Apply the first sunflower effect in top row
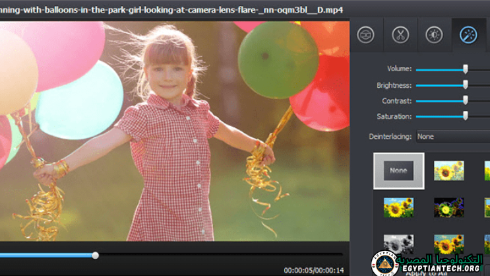Viewport: 490px width, 276px height. [449, 171]
